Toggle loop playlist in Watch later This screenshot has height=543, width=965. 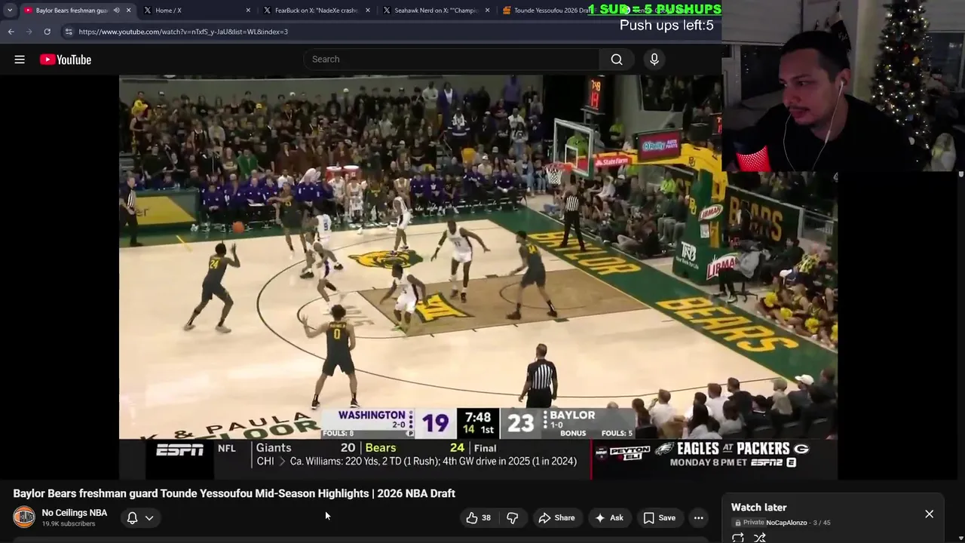(738, 537)
